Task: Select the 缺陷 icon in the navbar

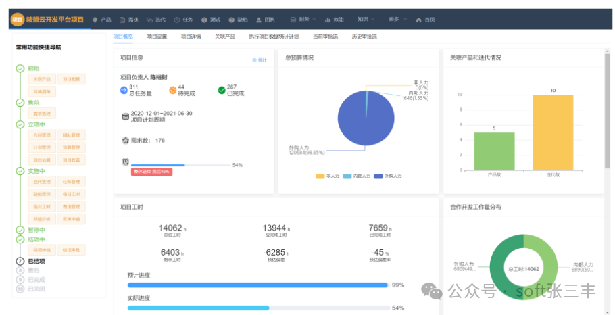Action: click(232, 20)
